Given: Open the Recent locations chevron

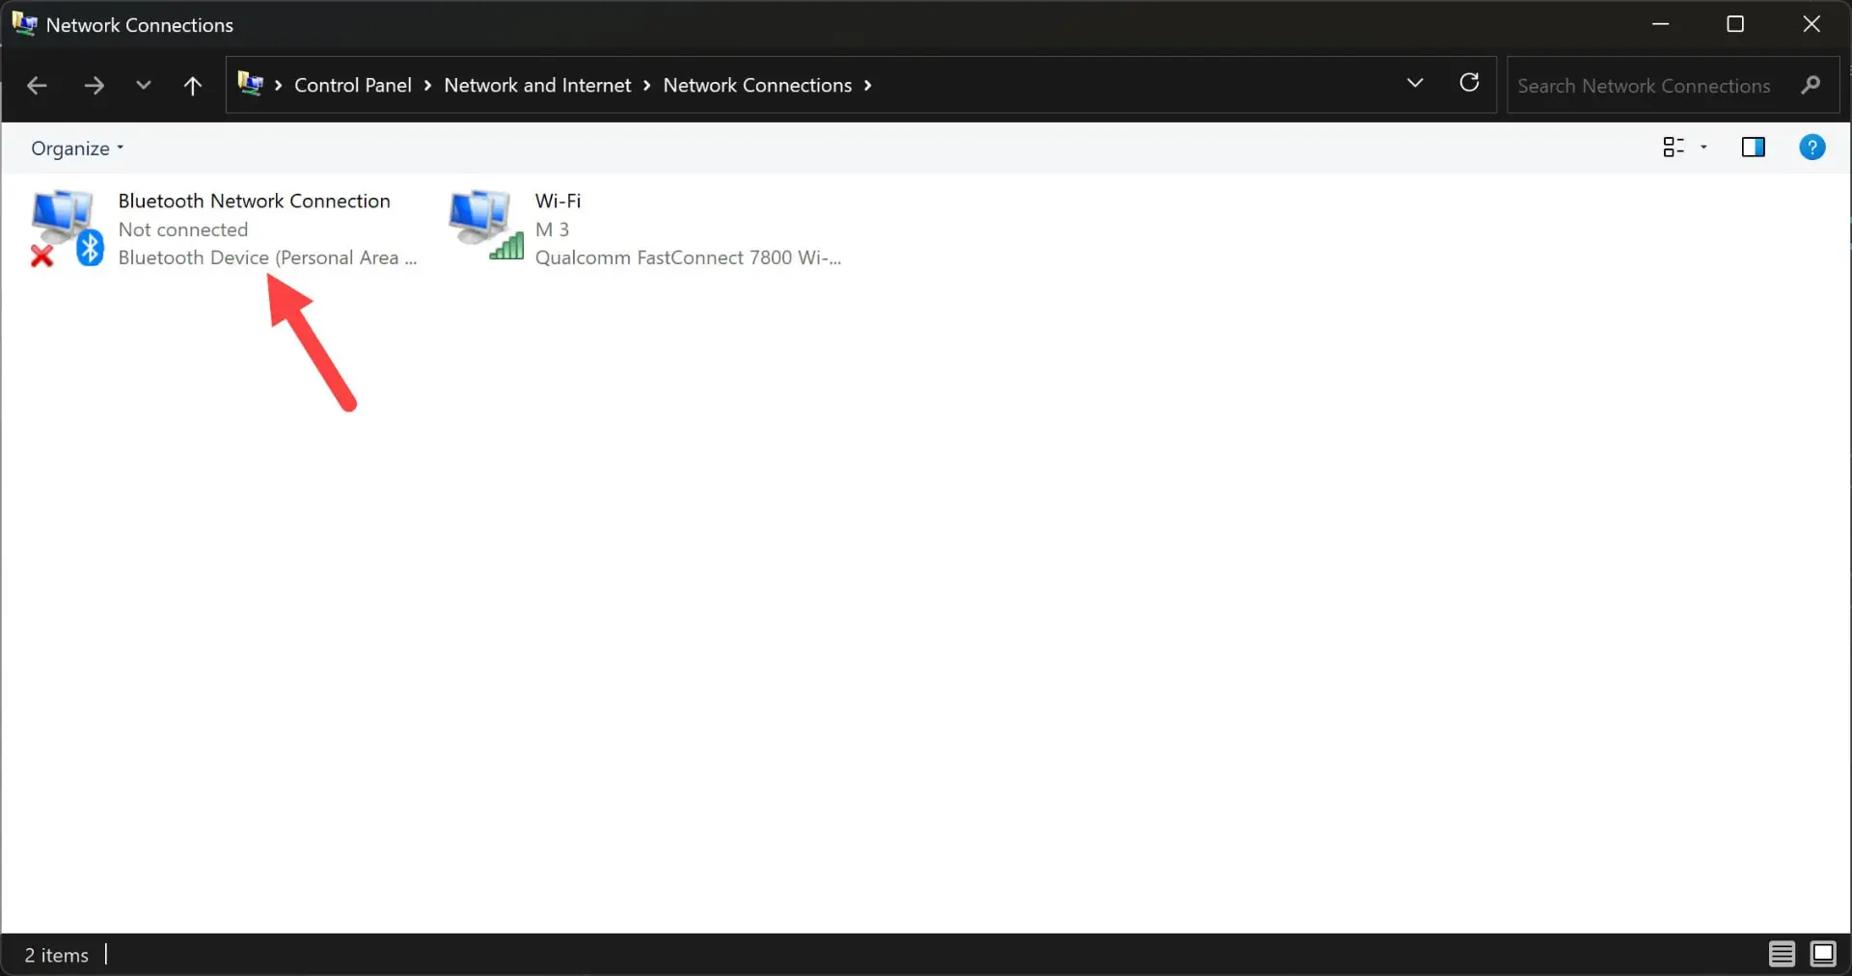Looking at the screenshot, I should (x=144, y=85).
